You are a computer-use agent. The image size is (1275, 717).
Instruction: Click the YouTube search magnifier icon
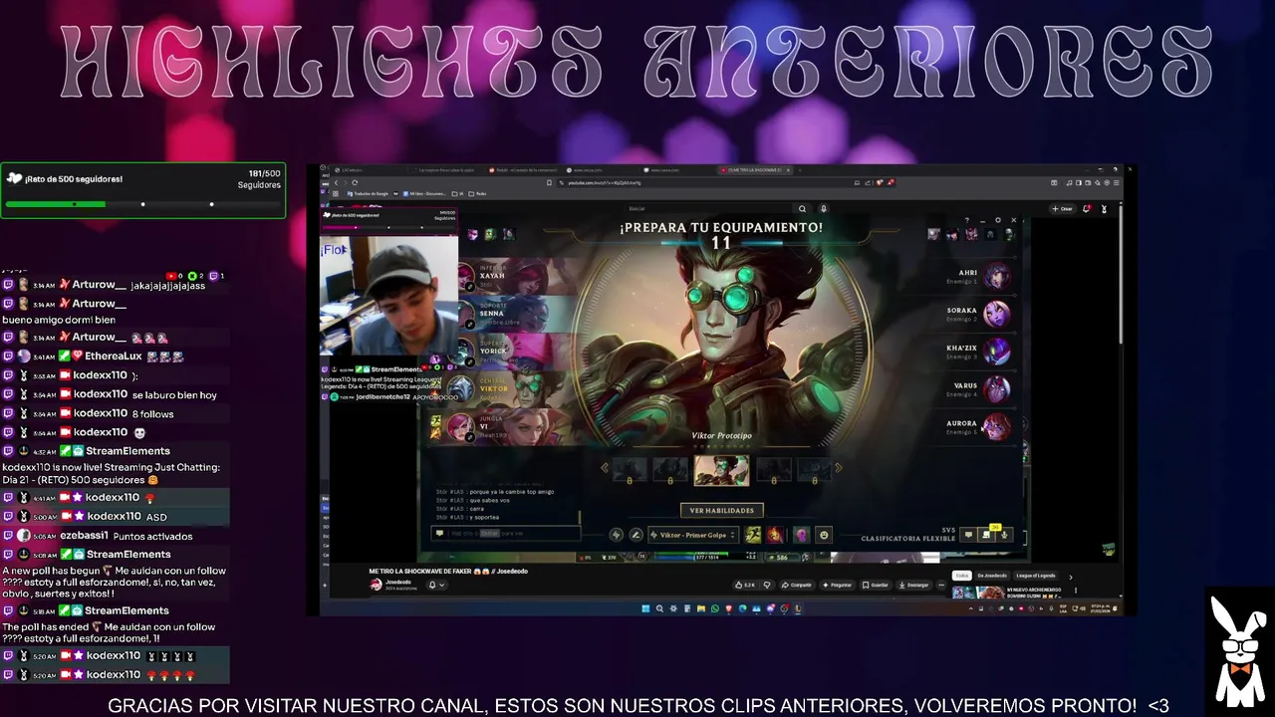coord(802,208)
